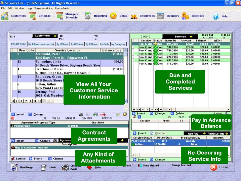
Task: Click customer list scrollbar up arrow
Action: coord(126,50)
